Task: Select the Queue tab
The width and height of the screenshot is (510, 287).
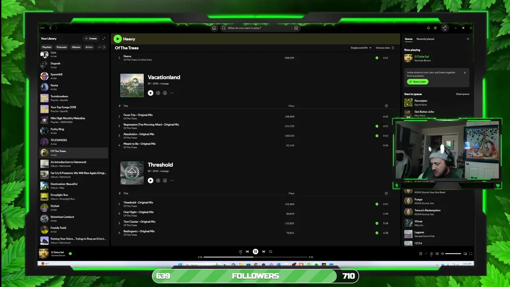Action: click(x=408, y=39)
